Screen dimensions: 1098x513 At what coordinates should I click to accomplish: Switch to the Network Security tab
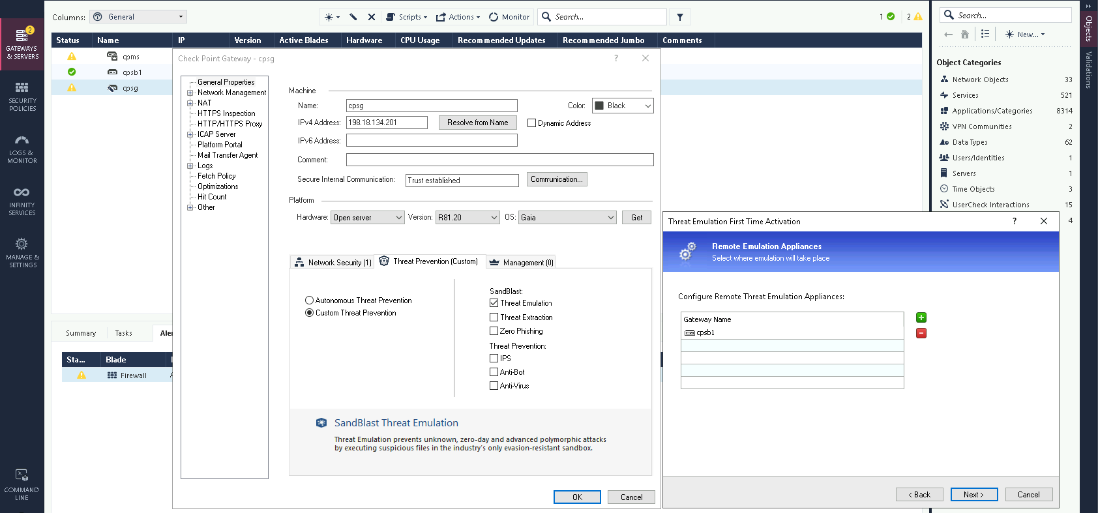(333, 262)
